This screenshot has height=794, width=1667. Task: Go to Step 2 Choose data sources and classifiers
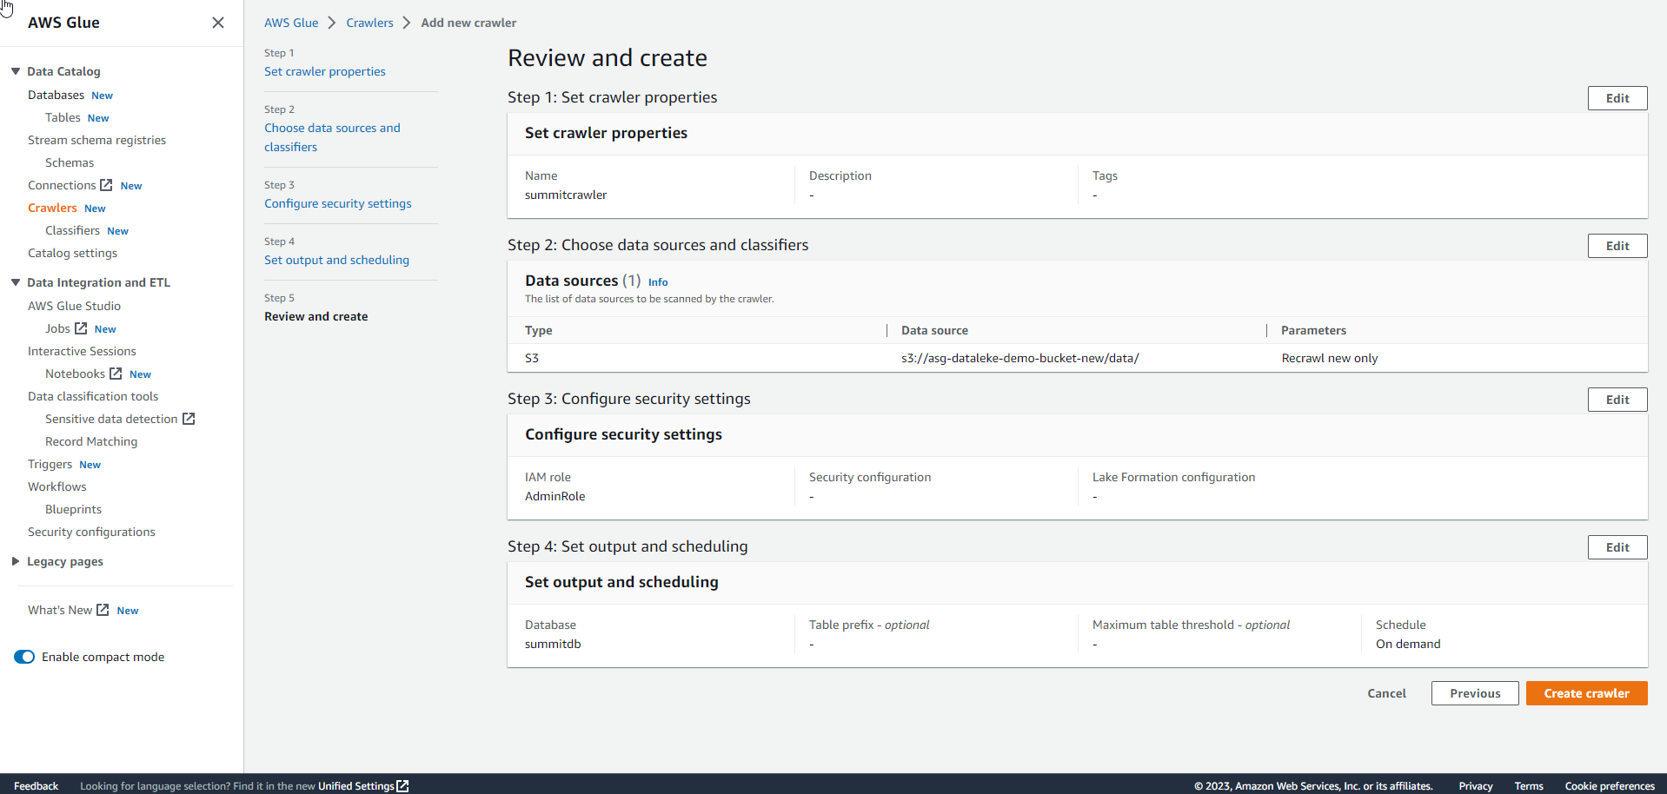tap(332, 137)
